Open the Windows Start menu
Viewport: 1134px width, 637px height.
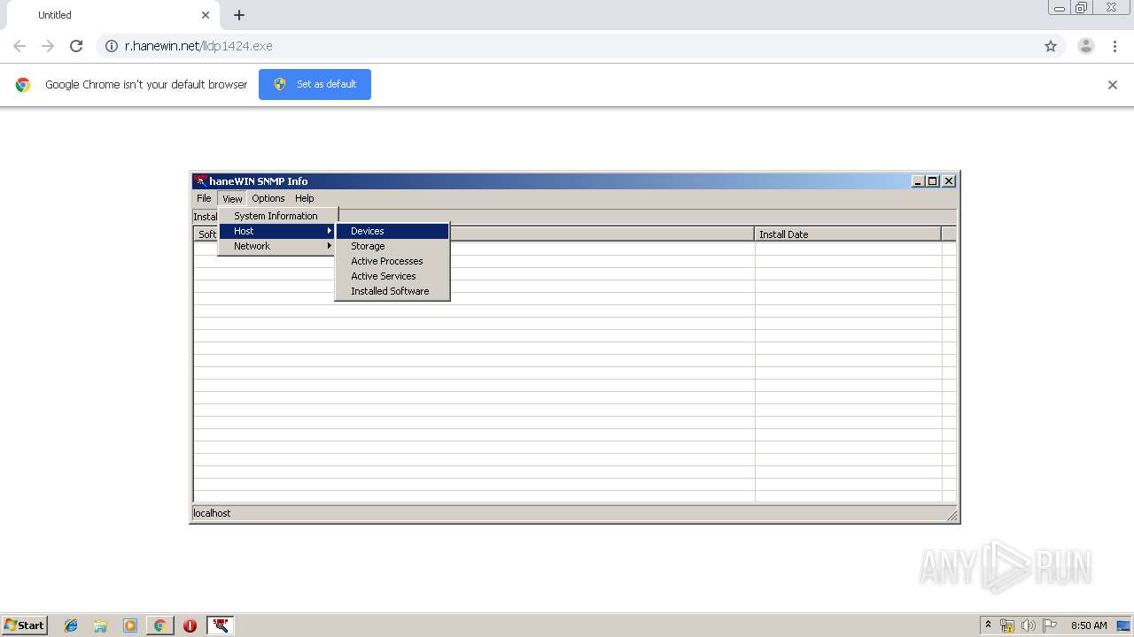coord(24,625)
